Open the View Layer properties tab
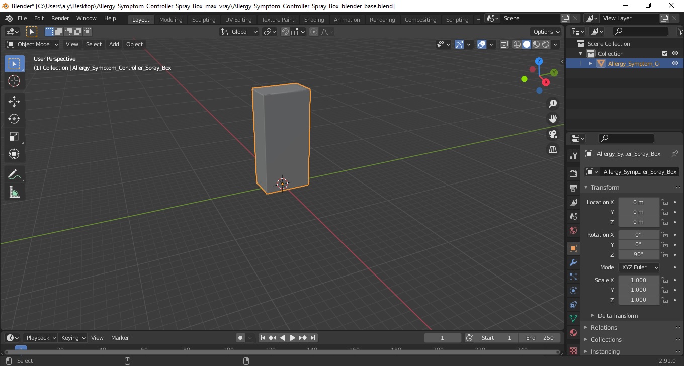This screenshot has height=366, width=684. tap(573, 202)
